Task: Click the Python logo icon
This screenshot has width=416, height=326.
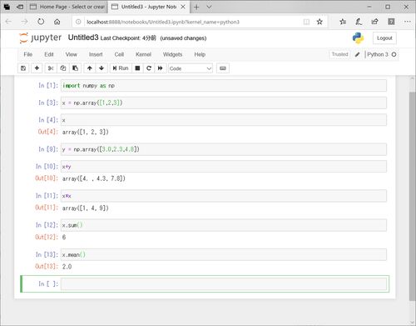Action: (x=358, y=38)
